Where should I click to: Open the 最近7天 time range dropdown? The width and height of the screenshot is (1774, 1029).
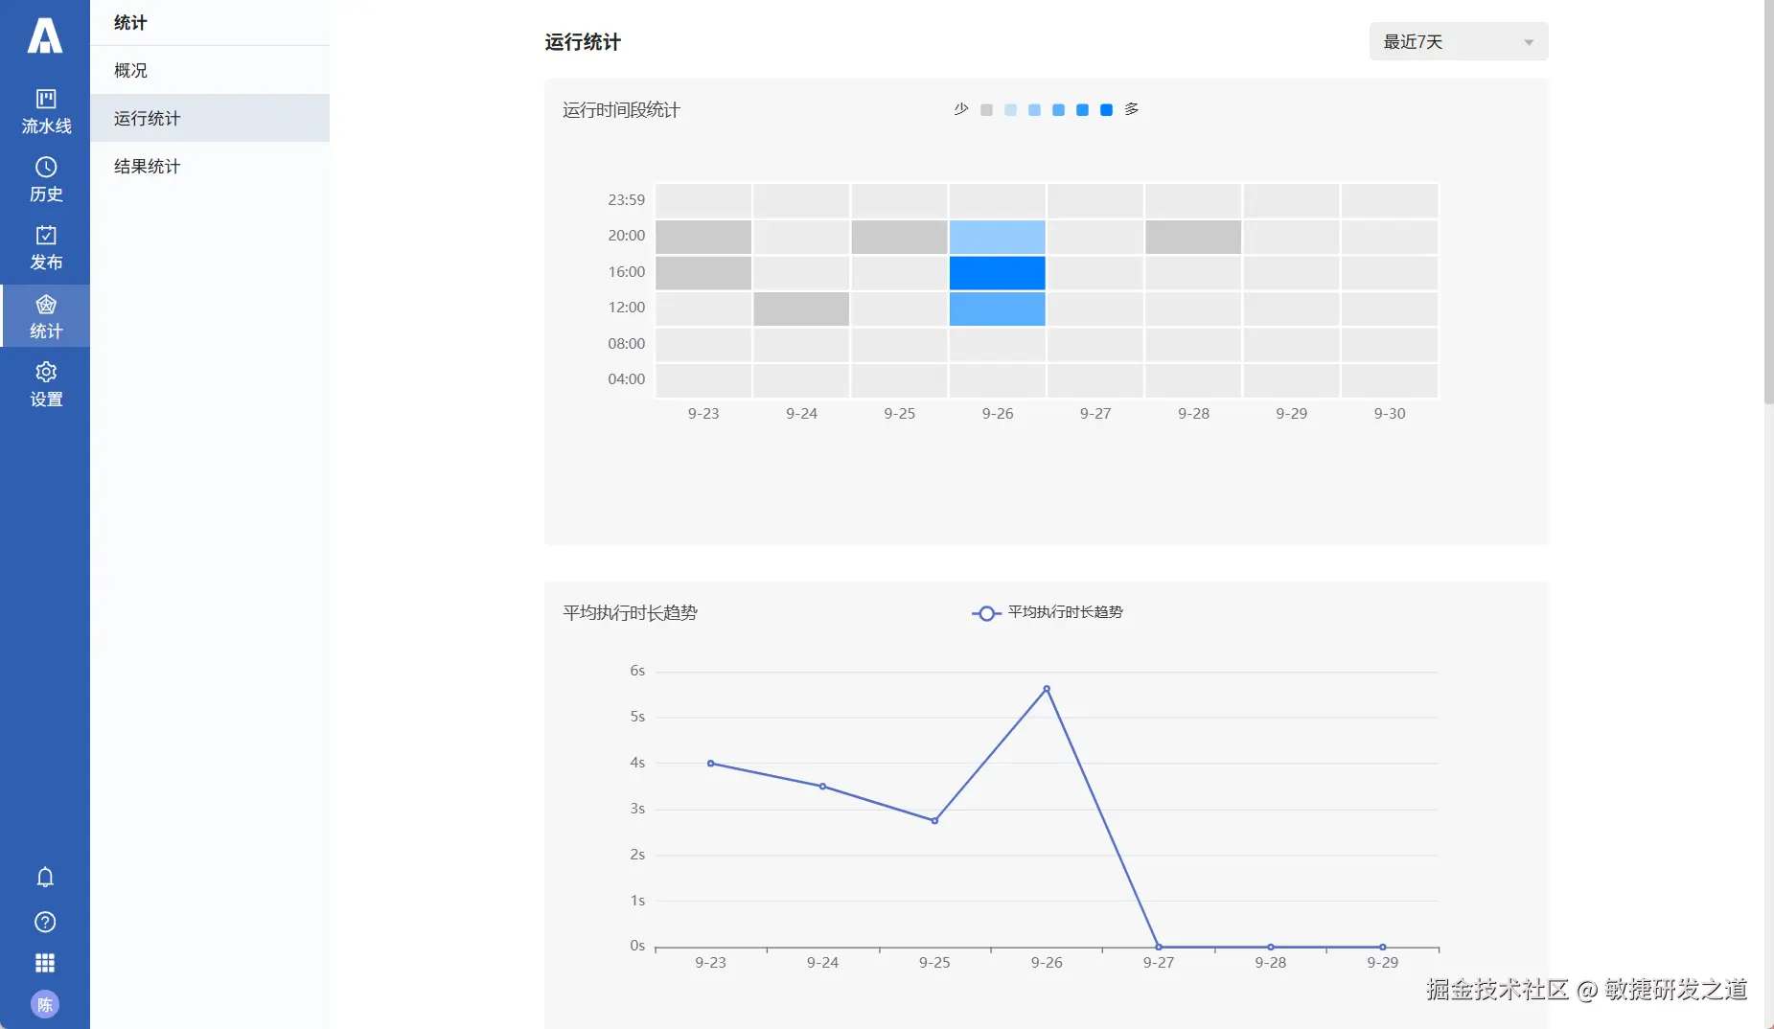click(x=1459, y=42)
